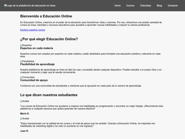Image resolution: width=185 pixels, height=139 pixels.
Task: Go to Cursos in the navigation
Action: [x=130, y=5]
